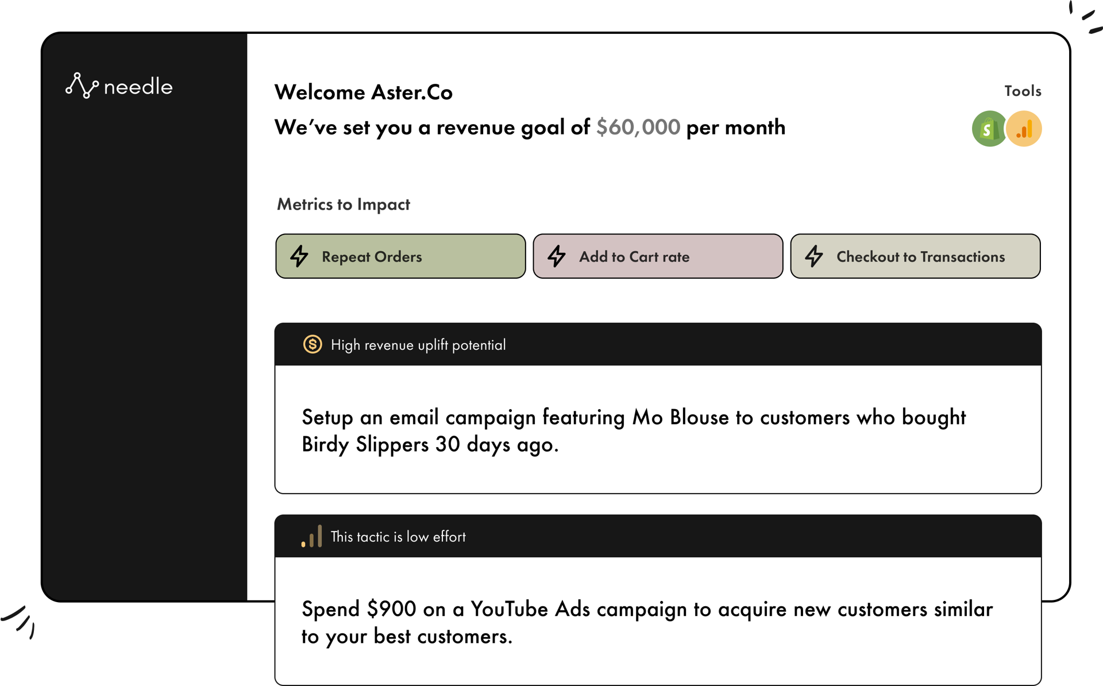
Task: Click the Metrics to Impact heading
Action: click(x=344, y=205)
